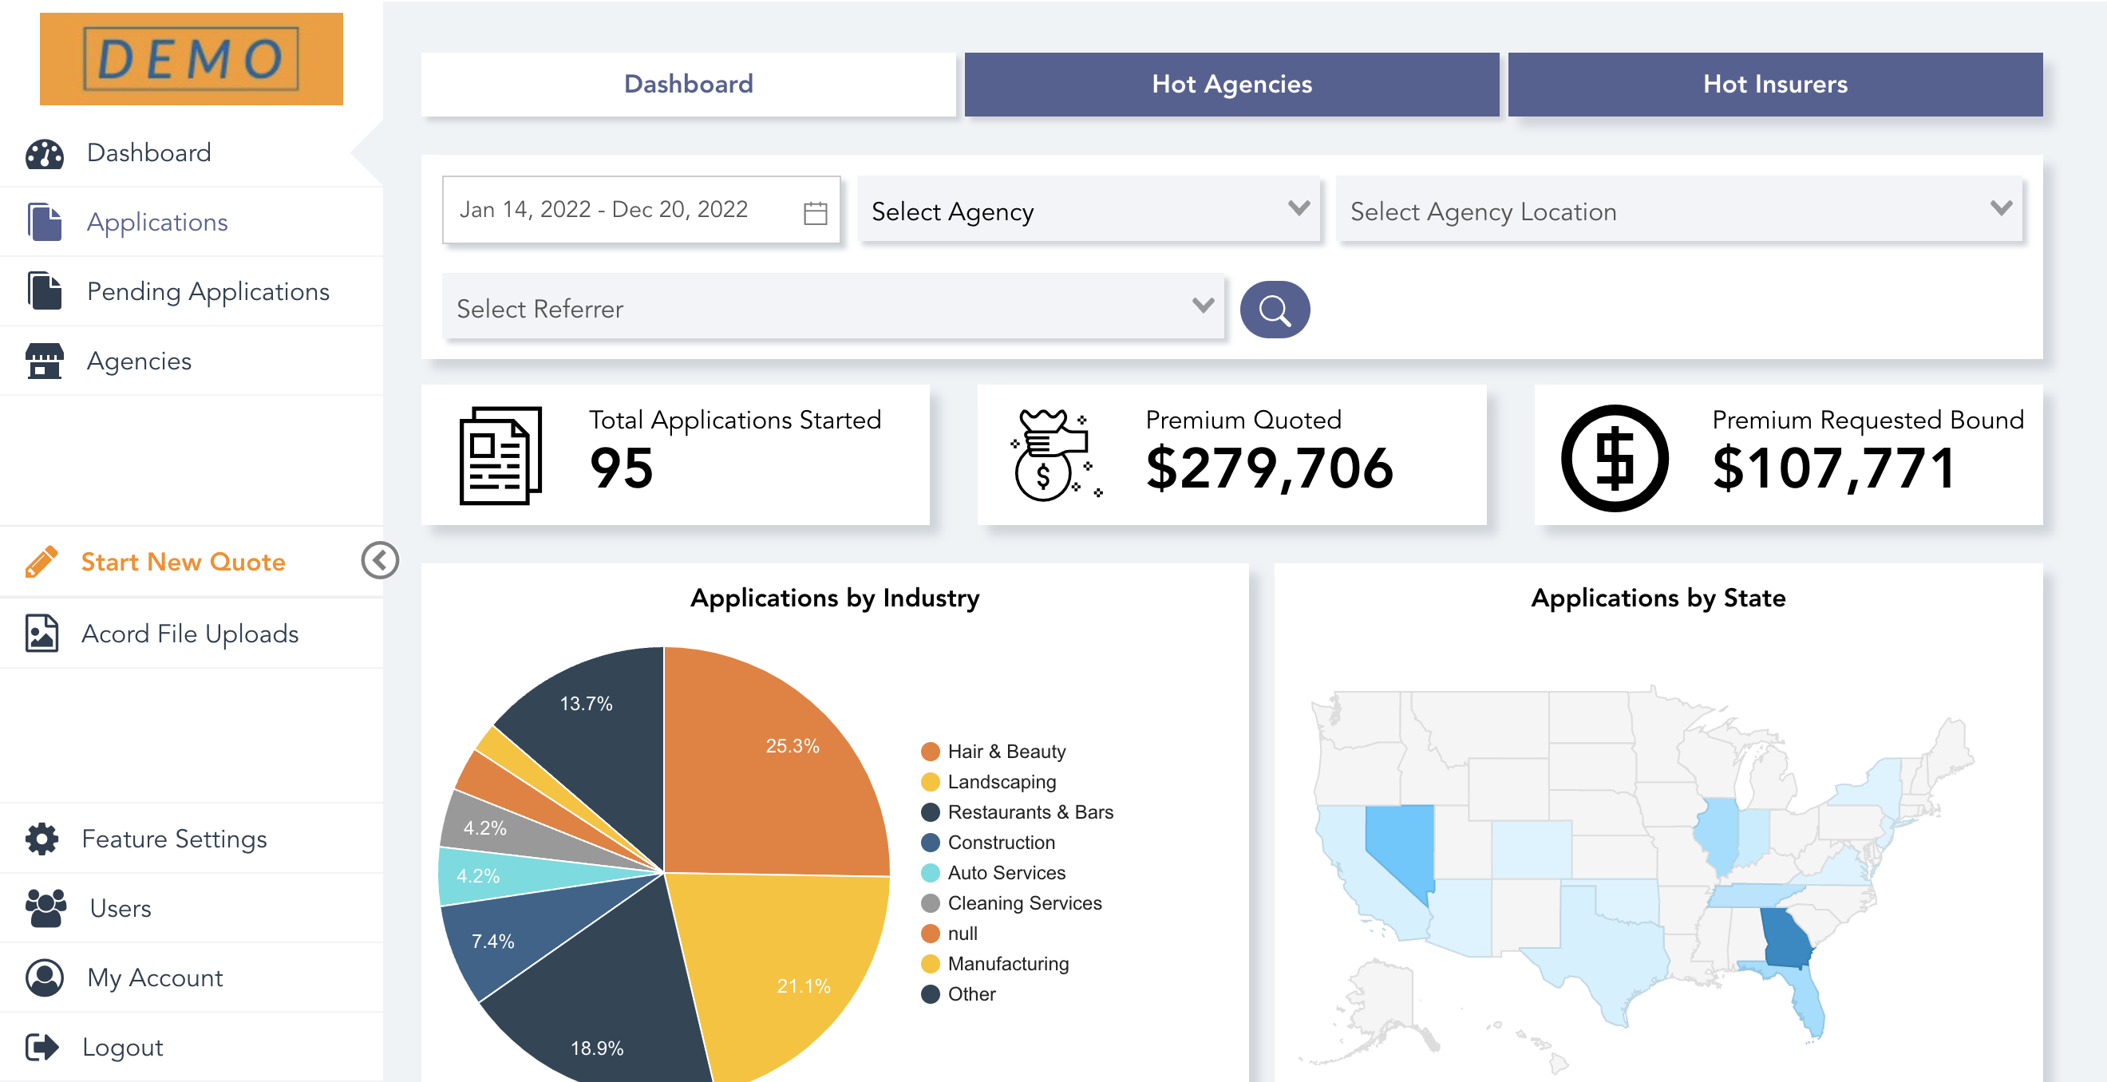The width and height of the screenshot is (2107, 1082).
Task: Click the Users group icon
Action: (45, 908)
